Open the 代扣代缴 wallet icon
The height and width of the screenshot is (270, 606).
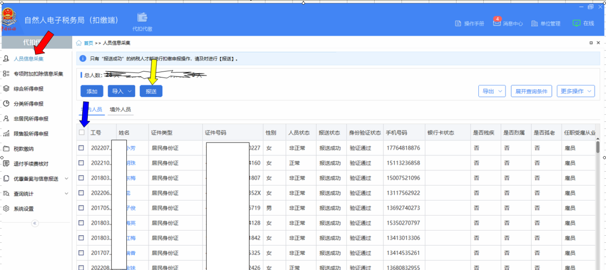pos(142,18)
